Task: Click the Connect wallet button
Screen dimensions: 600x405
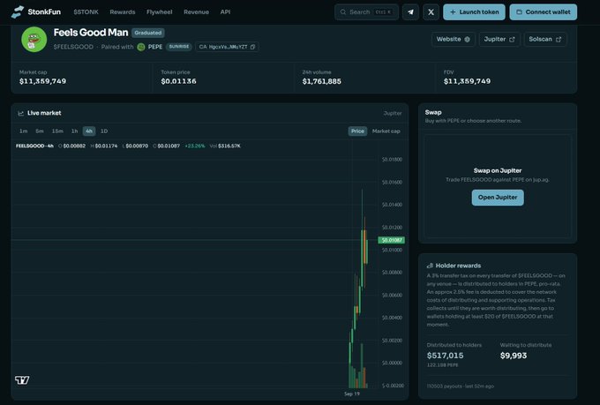Action: coord(544,12)
